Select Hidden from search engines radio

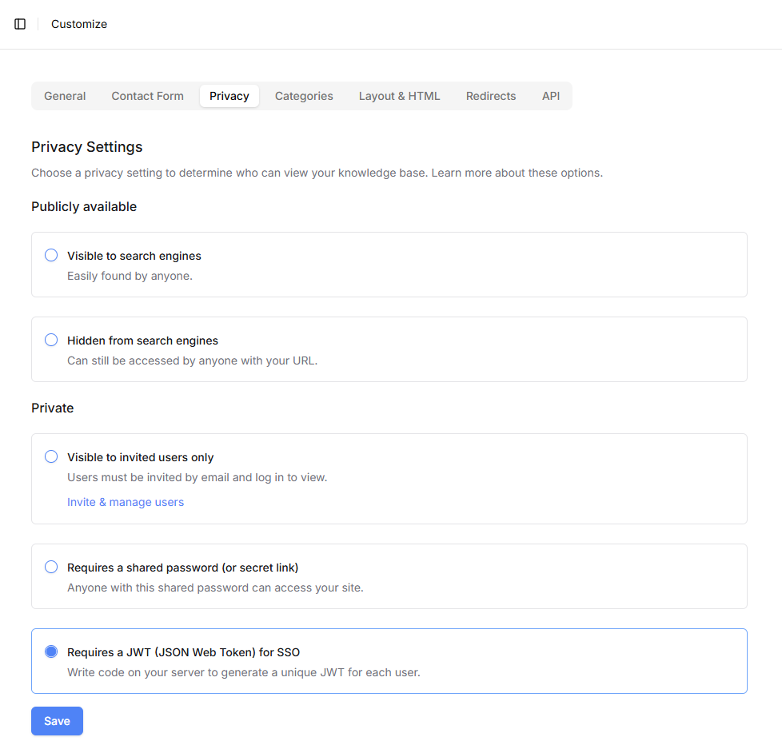51,340
